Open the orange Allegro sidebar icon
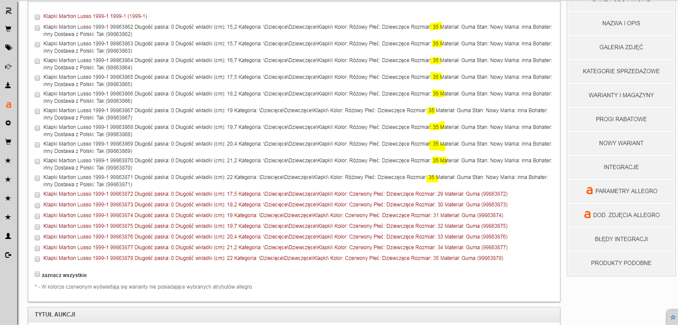The height and width of the screenshot is (325, 678). click(8, 104)
